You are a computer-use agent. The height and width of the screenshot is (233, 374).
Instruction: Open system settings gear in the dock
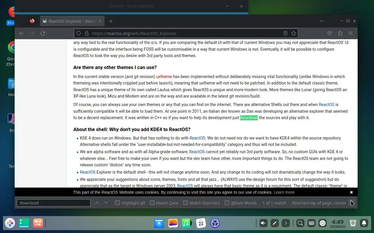click(215, 223)
